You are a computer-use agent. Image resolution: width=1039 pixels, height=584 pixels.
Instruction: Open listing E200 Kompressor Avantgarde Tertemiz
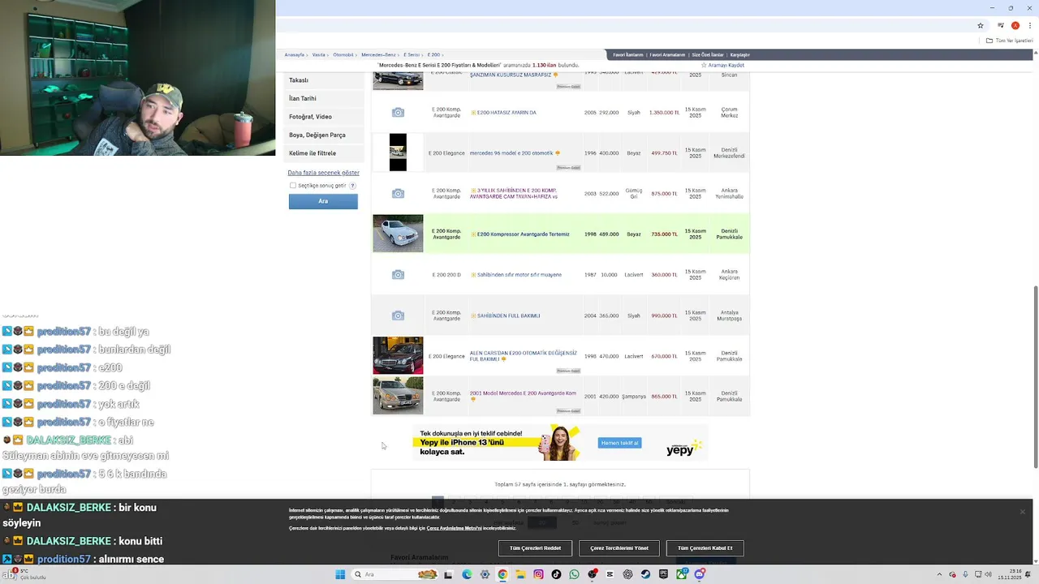[x=523, y=234]
